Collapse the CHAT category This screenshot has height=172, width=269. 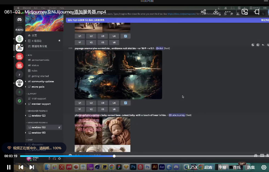(x=29, y=140)
